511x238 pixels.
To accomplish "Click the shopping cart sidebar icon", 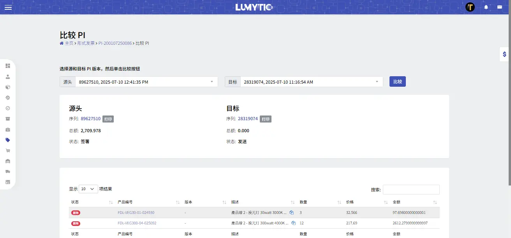I will coord(8,150).
